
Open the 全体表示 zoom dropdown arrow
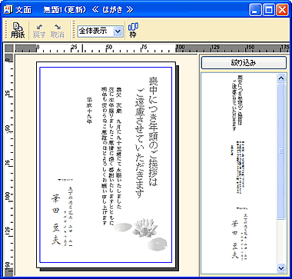tap(118, 32)
